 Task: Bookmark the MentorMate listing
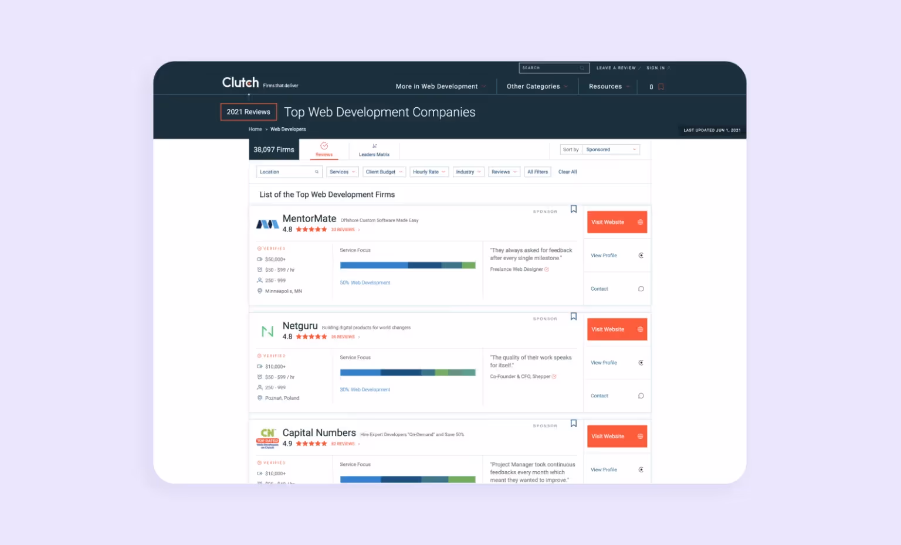coord(574,209)
